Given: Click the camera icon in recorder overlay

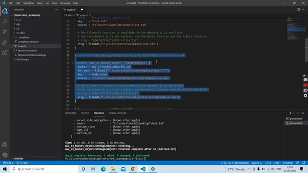Looking at the screenshot, I should coord(305,80).
